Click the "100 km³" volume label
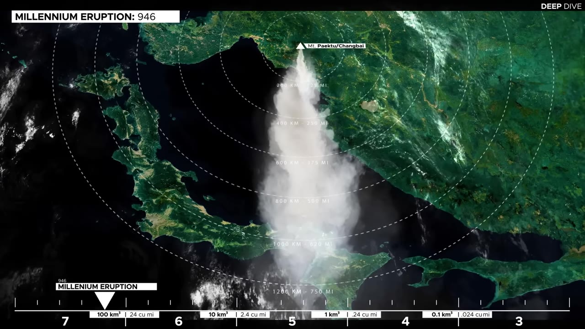The width and height of the screenshot is (585, 329). click(x=108, y=314)
